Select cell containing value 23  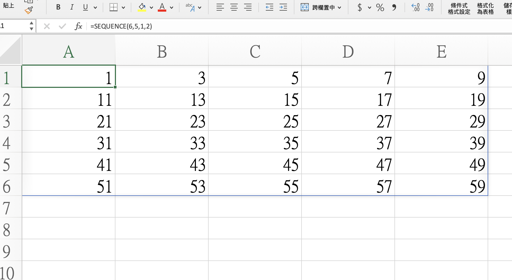click(162, 120)
